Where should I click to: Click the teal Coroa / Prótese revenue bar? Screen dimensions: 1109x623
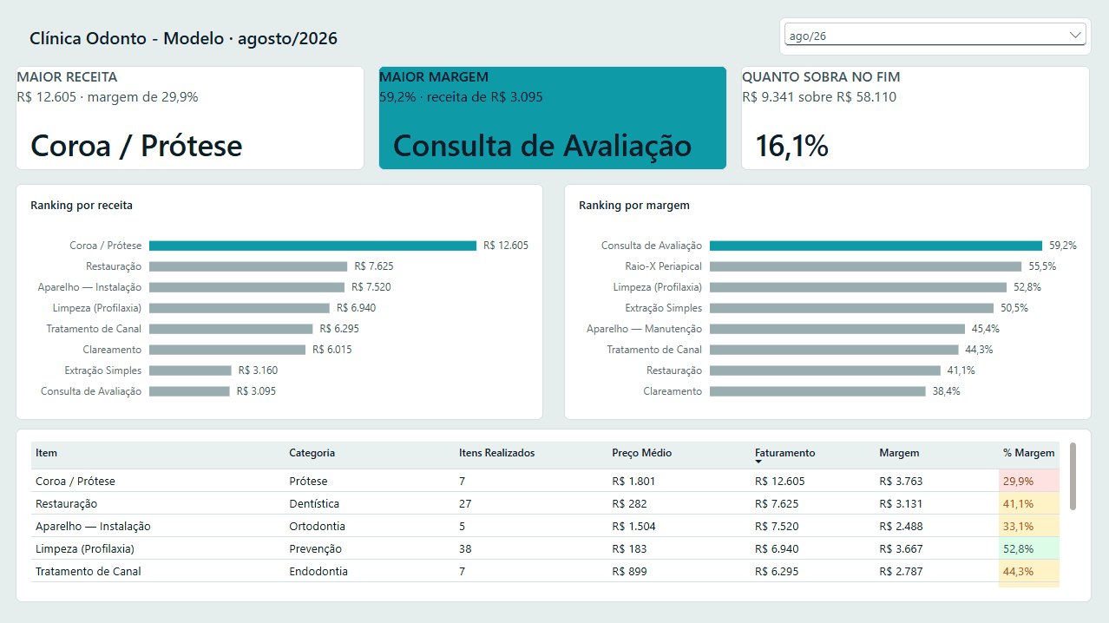pos(312,246)
